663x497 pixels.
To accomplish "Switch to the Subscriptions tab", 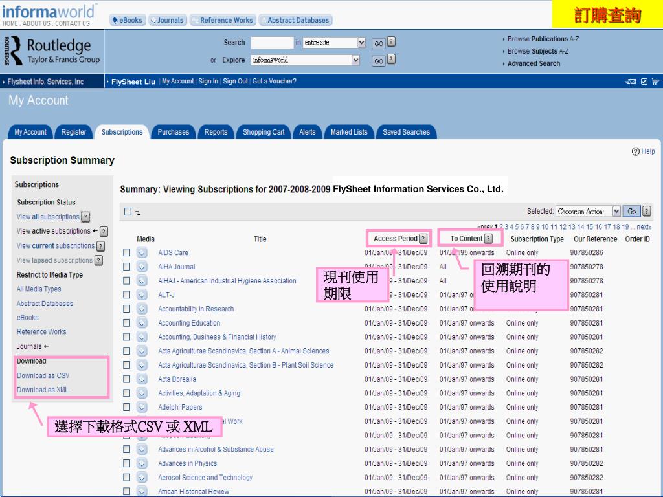I will click(122, 132).
